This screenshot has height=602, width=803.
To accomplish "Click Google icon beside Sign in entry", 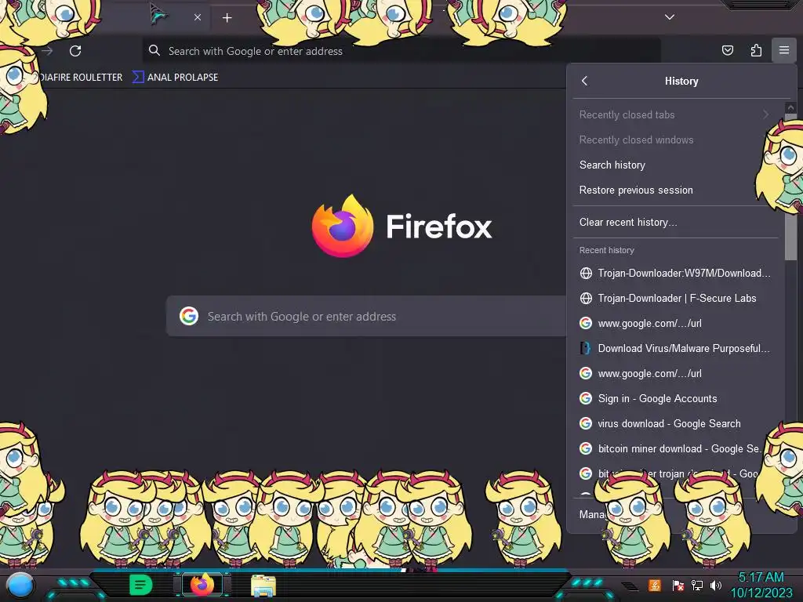I will [586, 398].
